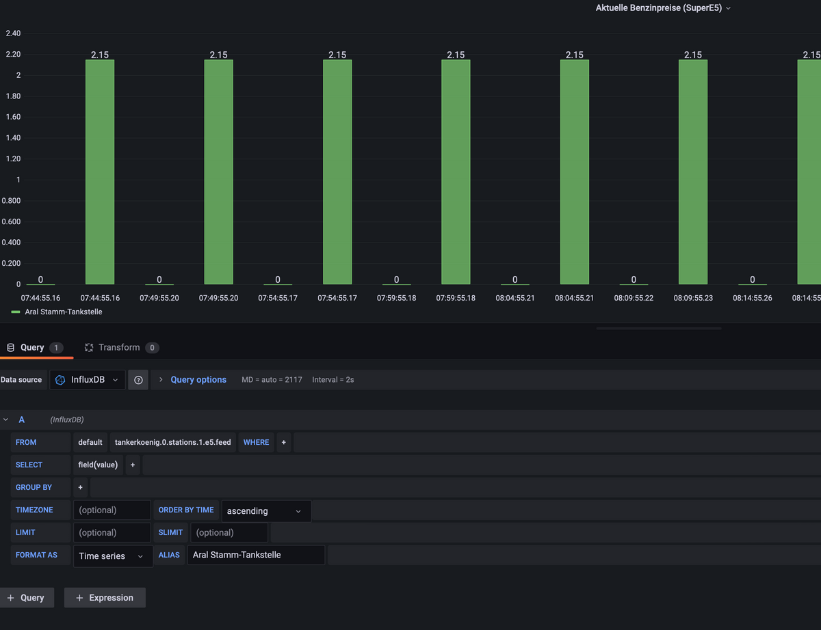
Task: Click the ALIAS field Aral Stamm-Tankstelle
Action: [256, 555]
